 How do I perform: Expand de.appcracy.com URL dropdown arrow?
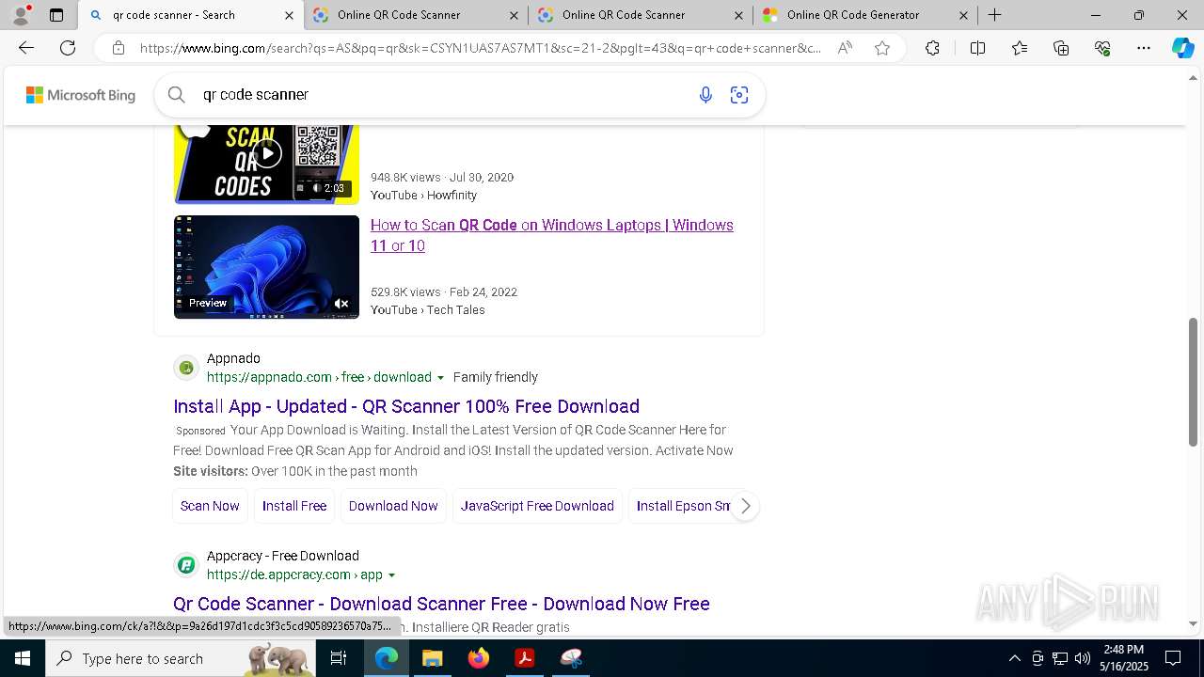[x=391, y=575]
